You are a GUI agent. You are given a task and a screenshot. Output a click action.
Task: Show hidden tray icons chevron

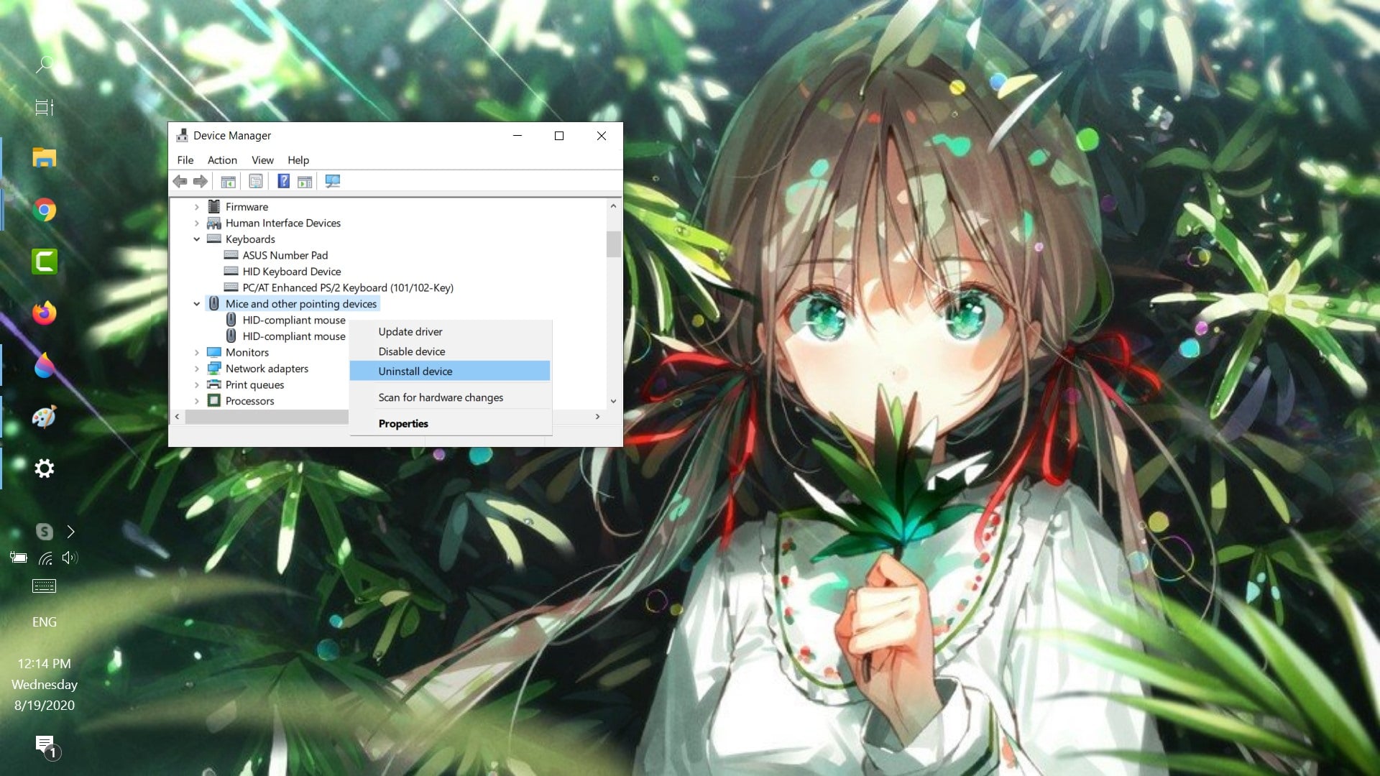pos(70,532)
